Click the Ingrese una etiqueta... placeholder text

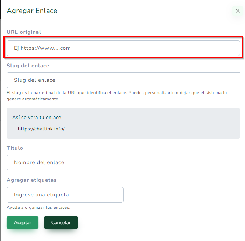coord(44,195)
